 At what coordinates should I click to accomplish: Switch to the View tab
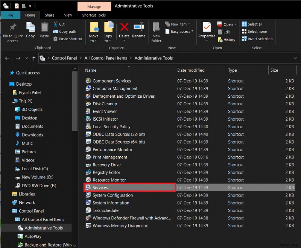pyautogui.click(x=68, y=15)
